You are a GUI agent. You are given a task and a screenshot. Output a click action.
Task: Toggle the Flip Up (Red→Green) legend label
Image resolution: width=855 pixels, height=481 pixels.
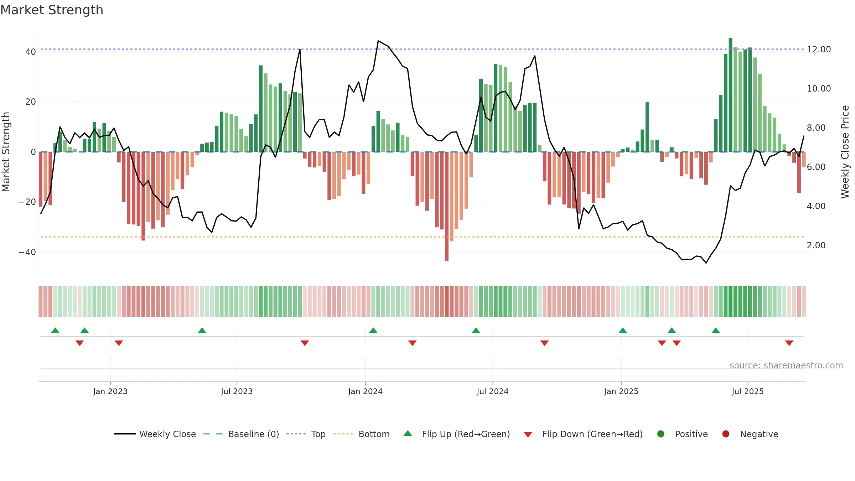[466, 434]
